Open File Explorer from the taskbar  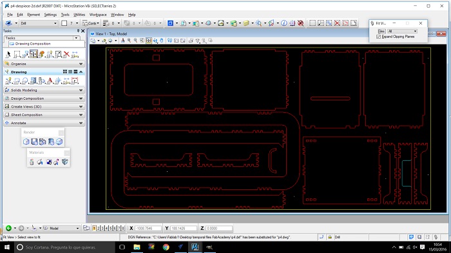(137, 247)
